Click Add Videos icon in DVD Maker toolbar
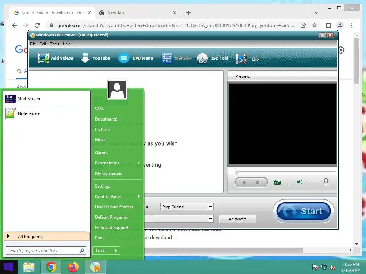The image size is (366, 274). tap(43, 58)
